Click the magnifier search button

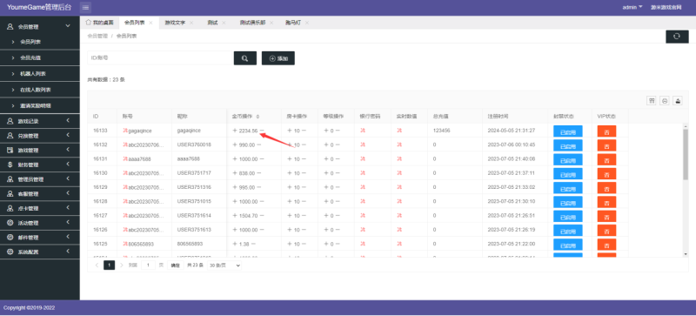245,58
